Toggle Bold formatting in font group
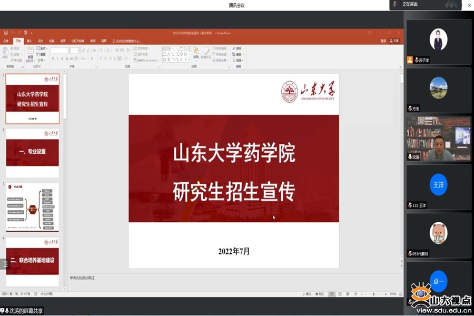This screenshot has height=316, width=474. coord(52,59)
